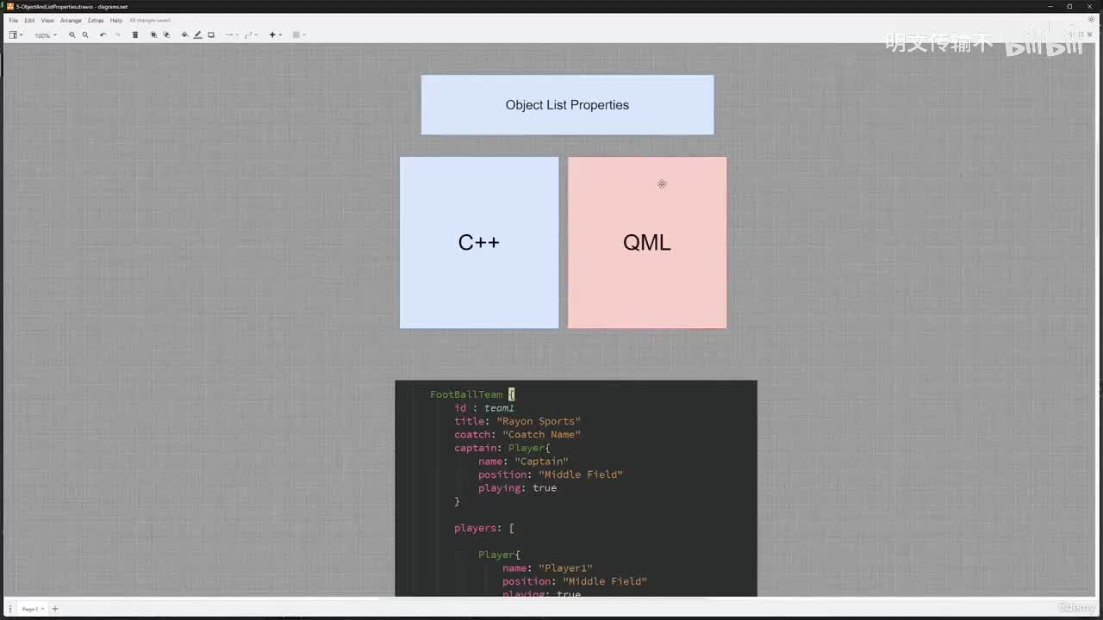Screen dimensions: 1103x620
Task: Click the To Back icon
Action: tap(166, 35)
